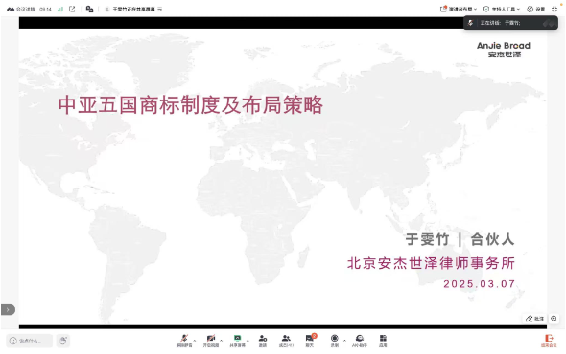Open the chat with unread badge
This screenshot has height=354, width=566.
[x=310, y=341]
